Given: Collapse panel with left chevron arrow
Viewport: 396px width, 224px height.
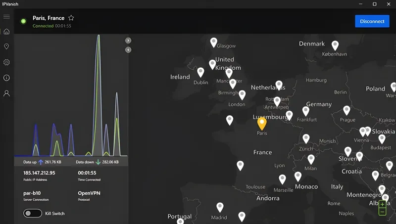Looking at the screenshot, I should coord(128,50).
